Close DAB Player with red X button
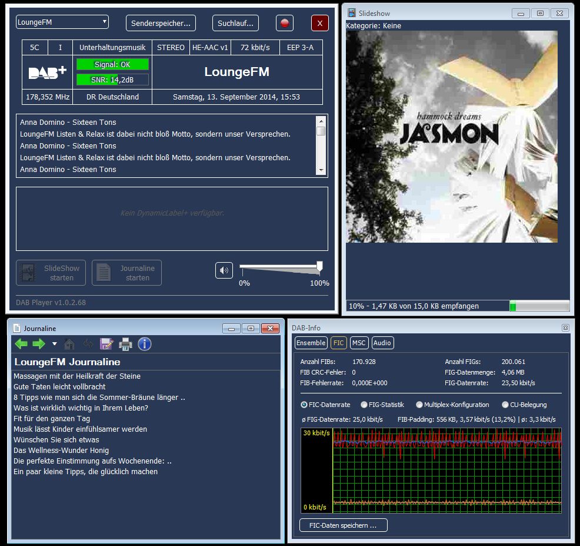This screenshot has width=580, height=546. point(320,23)
